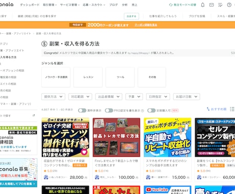This screenshot has height=194, width=235.
Task: Open the 日時指定 filter dropdown
Action: tap(158, 96)
